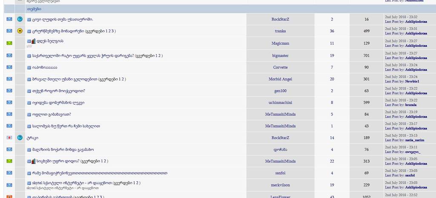The height and width of the screenshot is (198, 436).
Task: Go to page 3 of tranka's topic
Action: point(112,31)
